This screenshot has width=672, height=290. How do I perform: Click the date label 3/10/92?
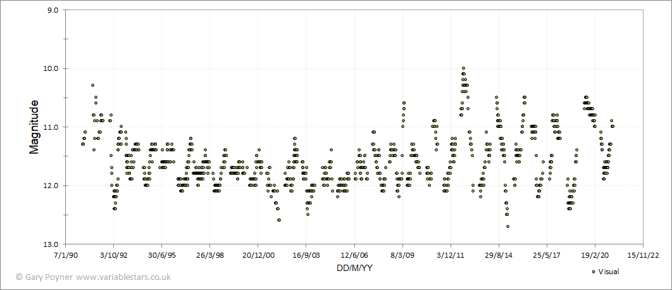[113, 255]
